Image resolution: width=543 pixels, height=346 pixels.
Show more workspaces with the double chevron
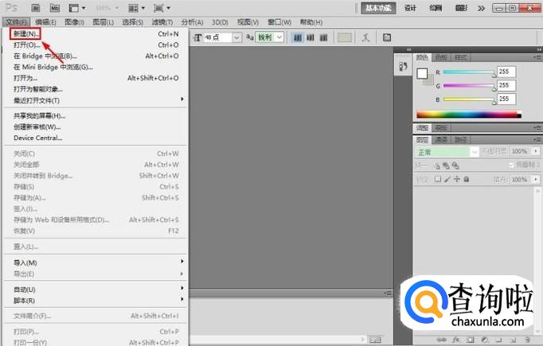(481, 8)
